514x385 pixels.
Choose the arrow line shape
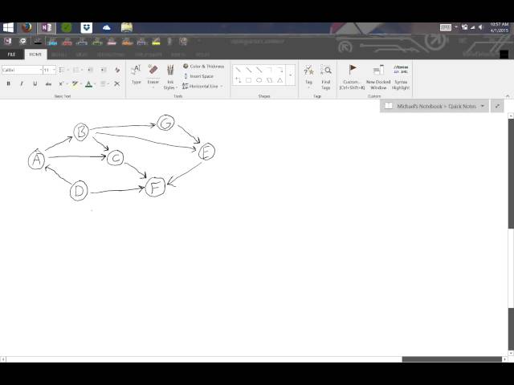click(x=248, y=70)
